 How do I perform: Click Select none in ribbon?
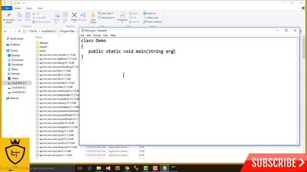click(151, 18)
